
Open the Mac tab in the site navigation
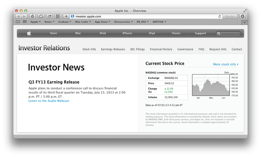tap(78, 33)
